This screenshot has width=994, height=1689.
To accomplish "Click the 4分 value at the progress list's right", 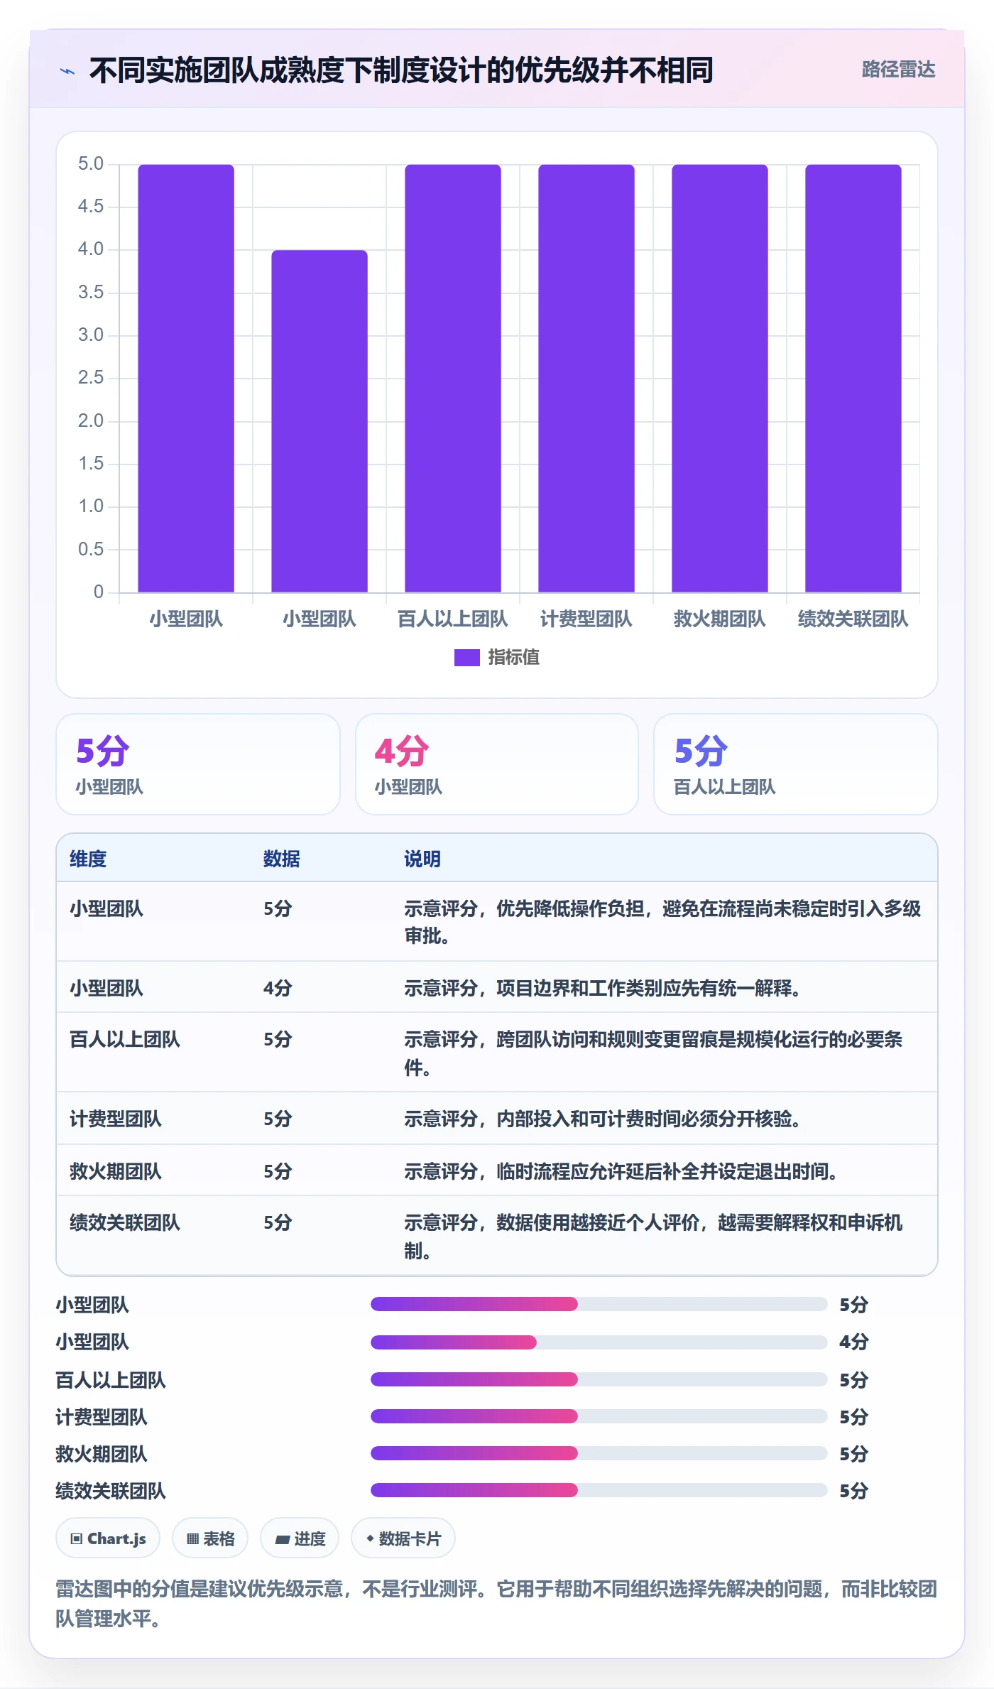I will (854, 1342).
